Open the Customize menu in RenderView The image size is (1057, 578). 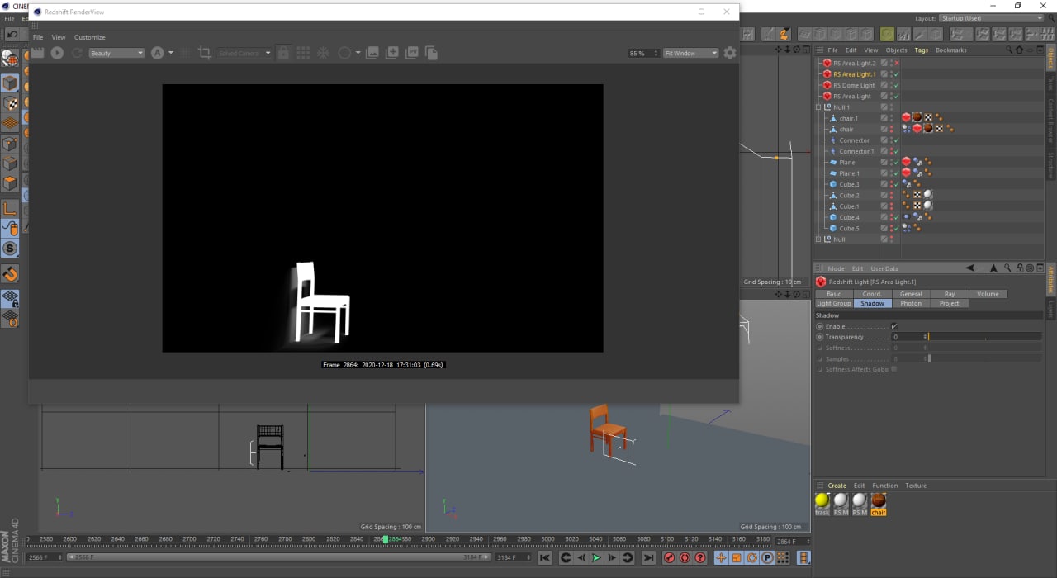point(90,37)
